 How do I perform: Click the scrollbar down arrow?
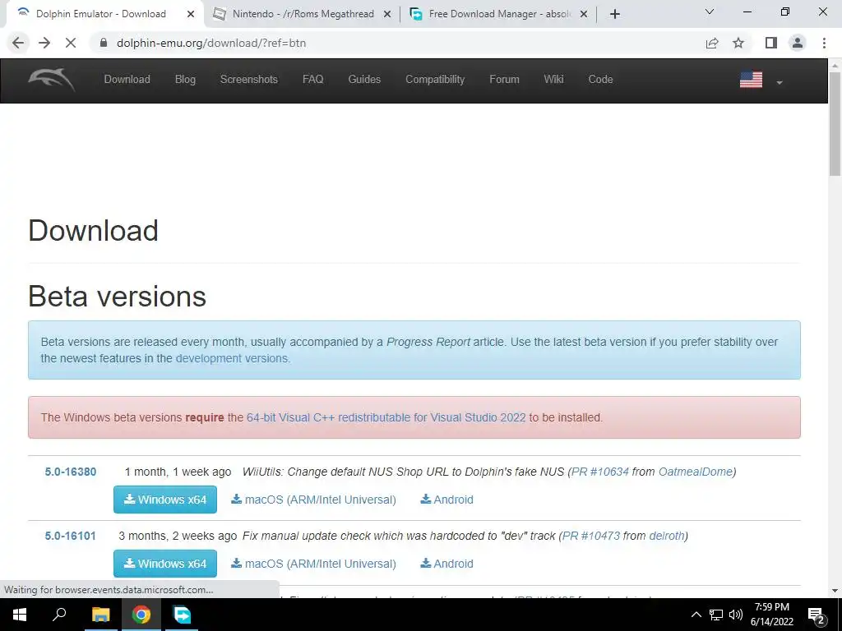(x=835, y=591)
